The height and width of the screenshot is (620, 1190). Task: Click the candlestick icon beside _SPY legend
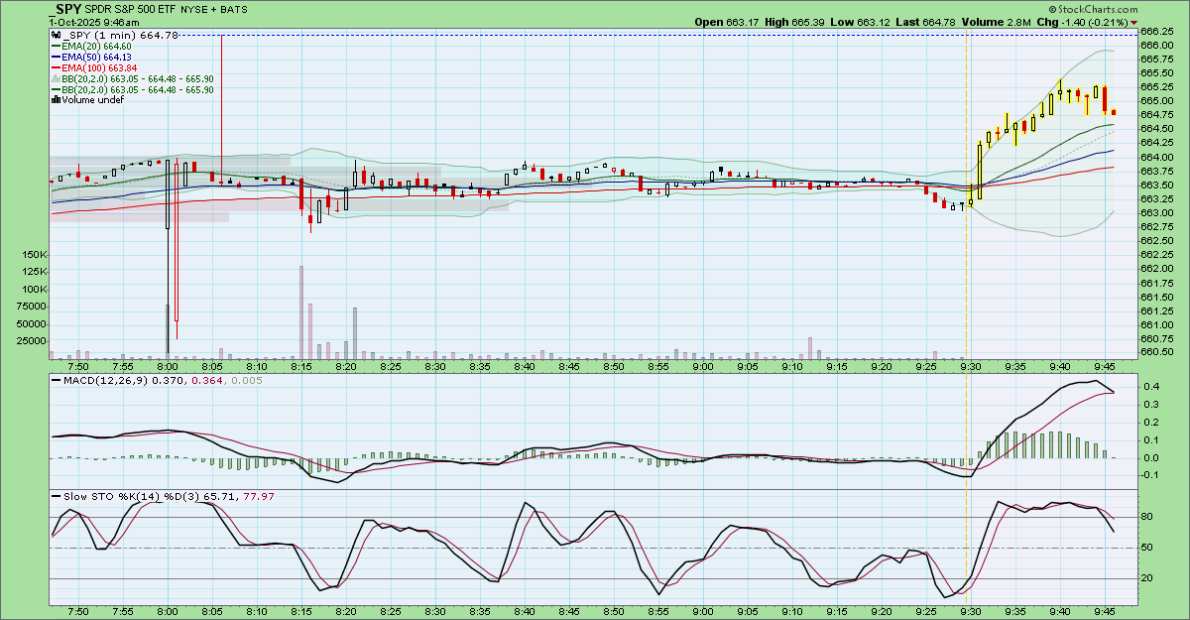click(56, 36)
